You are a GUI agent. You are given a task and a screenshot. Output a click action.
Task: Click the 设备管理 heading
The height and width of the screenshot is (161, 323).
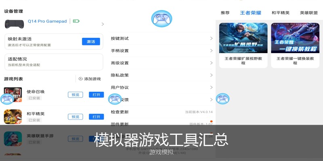13,11
